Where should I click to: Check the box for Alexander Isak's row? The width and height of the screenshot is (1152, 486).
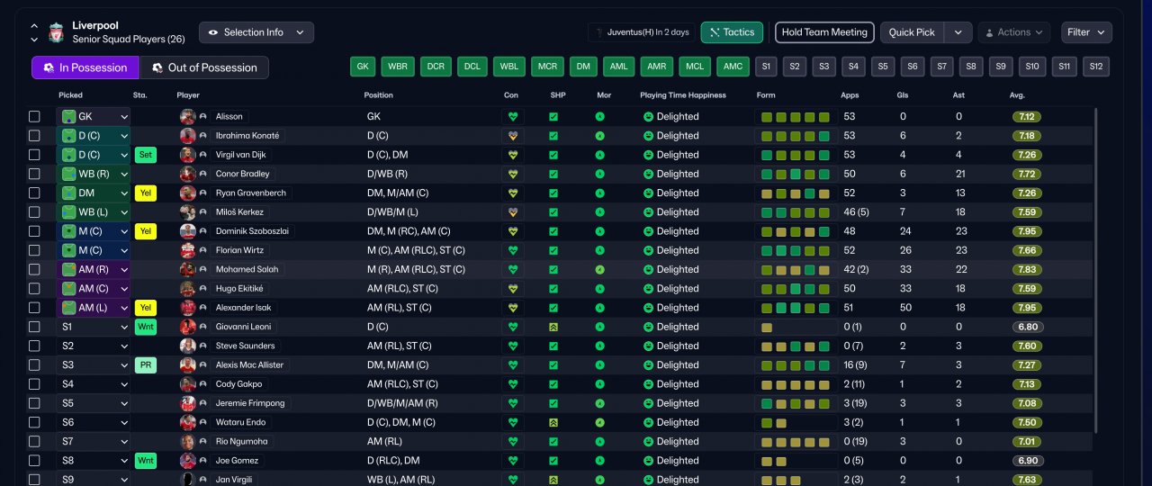[34, 308]
